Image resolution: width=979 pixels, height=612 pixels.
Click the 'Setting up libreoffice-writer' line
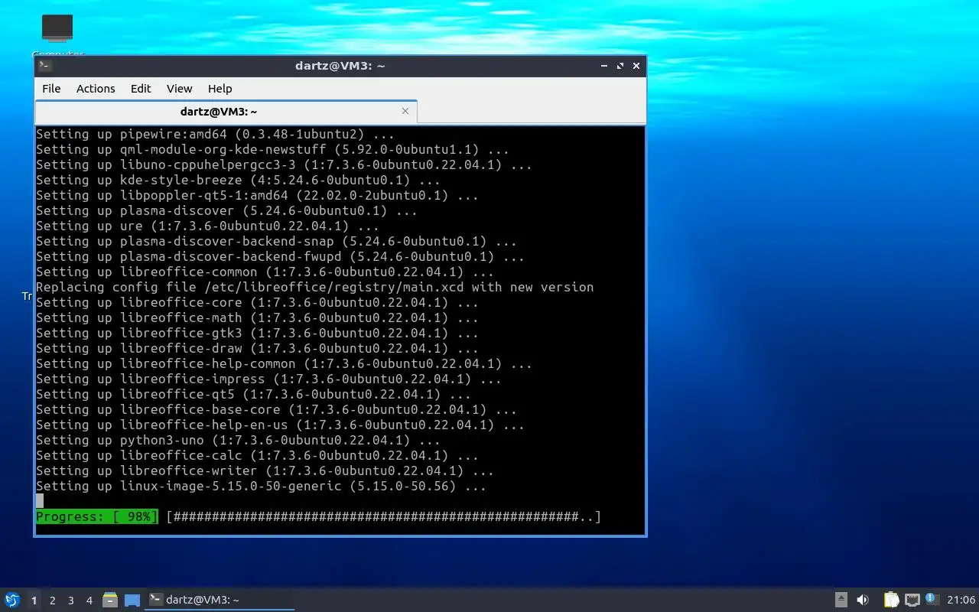[x=265, y=471]
